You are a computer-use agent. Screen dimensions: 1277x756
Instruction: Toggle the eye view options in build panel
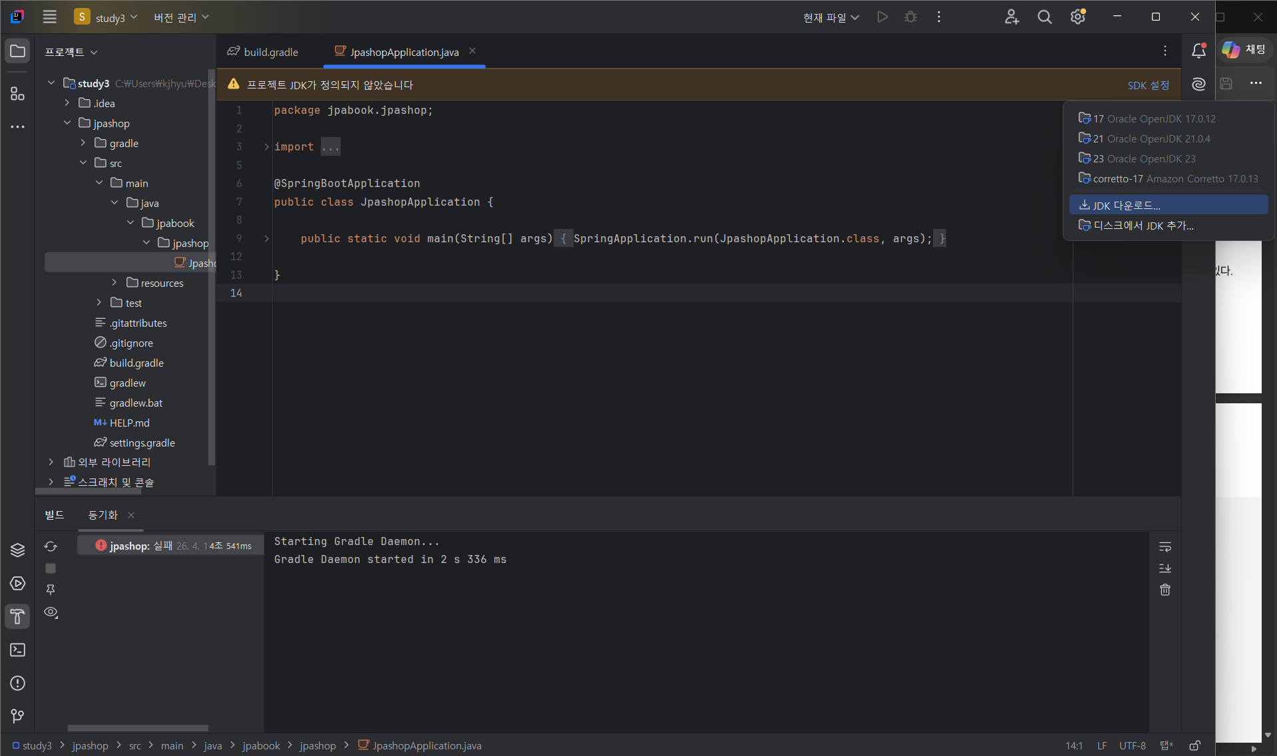[51, 612]
